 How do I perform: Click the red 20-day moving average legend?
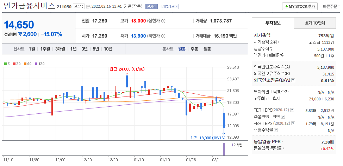(x=16, y=64)
